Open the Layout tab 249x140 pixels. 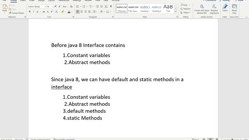pyautogui.click(x=51, y=1)
